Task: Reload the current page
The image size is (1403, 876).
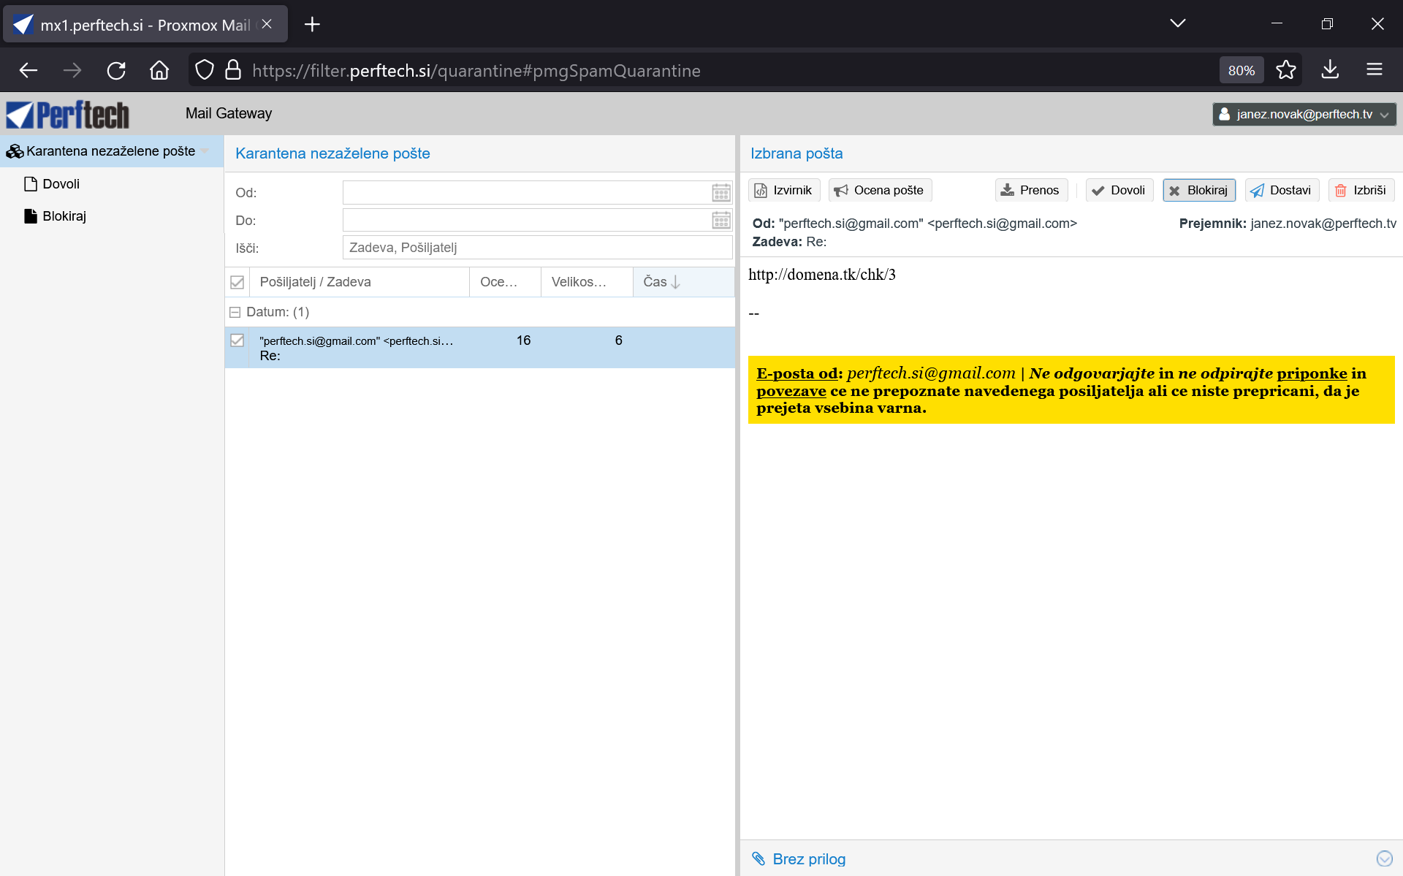Action: [x=116, y=70]
